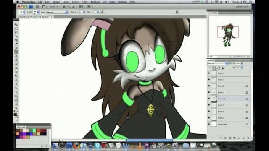
Task: Toggle lock transparent pixels
Action: point(214,68)
